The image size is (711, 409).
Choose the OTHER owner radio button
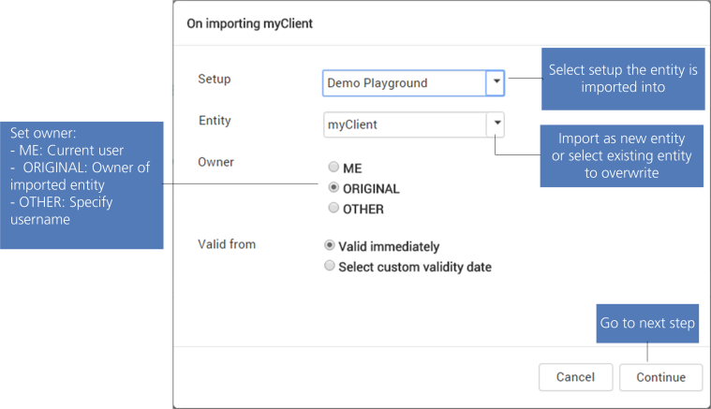point(333,209)
